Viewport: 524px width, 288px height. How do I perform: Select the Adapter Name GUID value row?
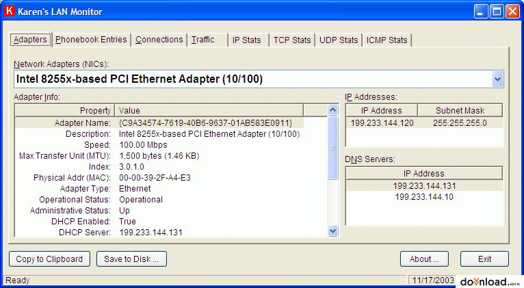(159, 122)
